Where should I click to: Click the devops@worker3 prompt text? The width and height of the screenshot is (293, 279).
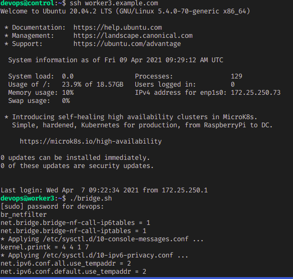click(x=27, y=199)
